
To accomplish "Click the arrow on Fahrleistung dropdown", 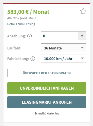I will coord(82,58).
